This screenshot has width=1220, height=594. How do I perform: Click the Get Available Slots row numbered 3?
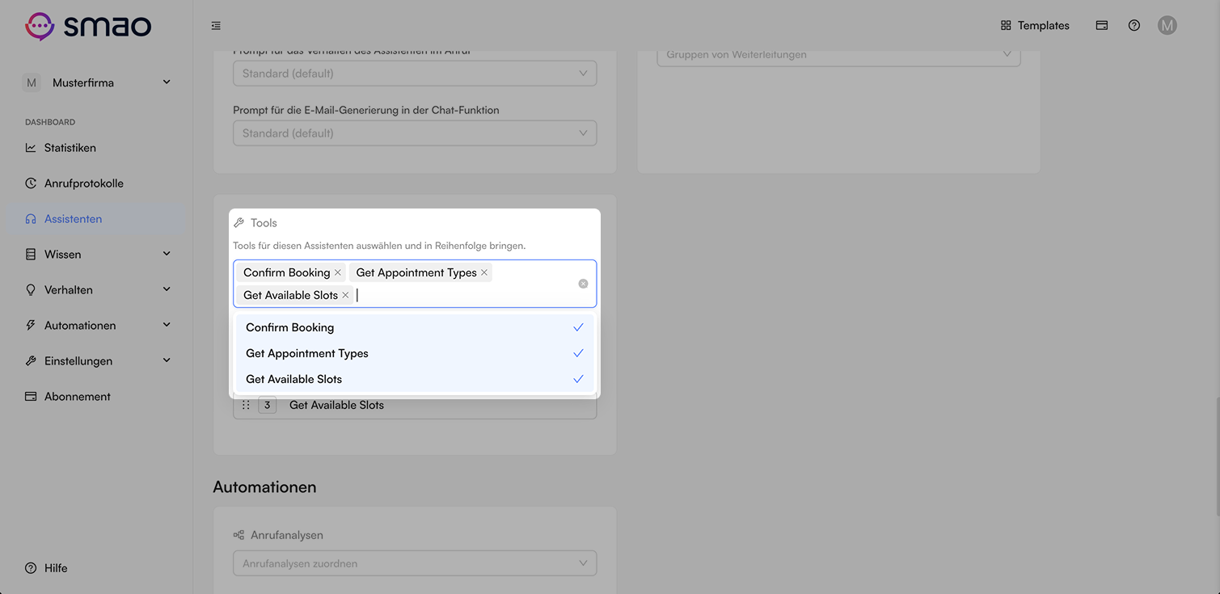pos(415,407)
